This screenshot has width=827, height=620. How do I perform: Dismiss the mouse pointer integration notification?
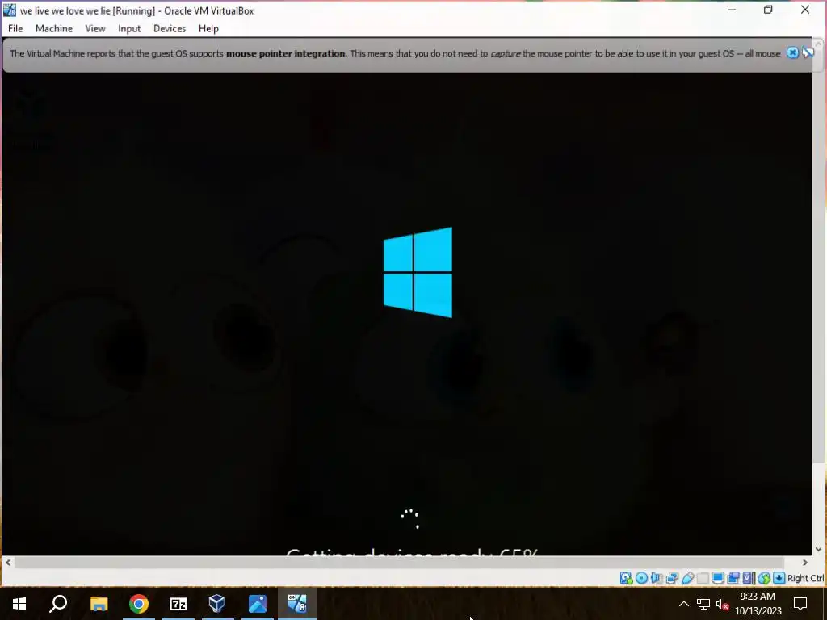click(x=792, y=52)
